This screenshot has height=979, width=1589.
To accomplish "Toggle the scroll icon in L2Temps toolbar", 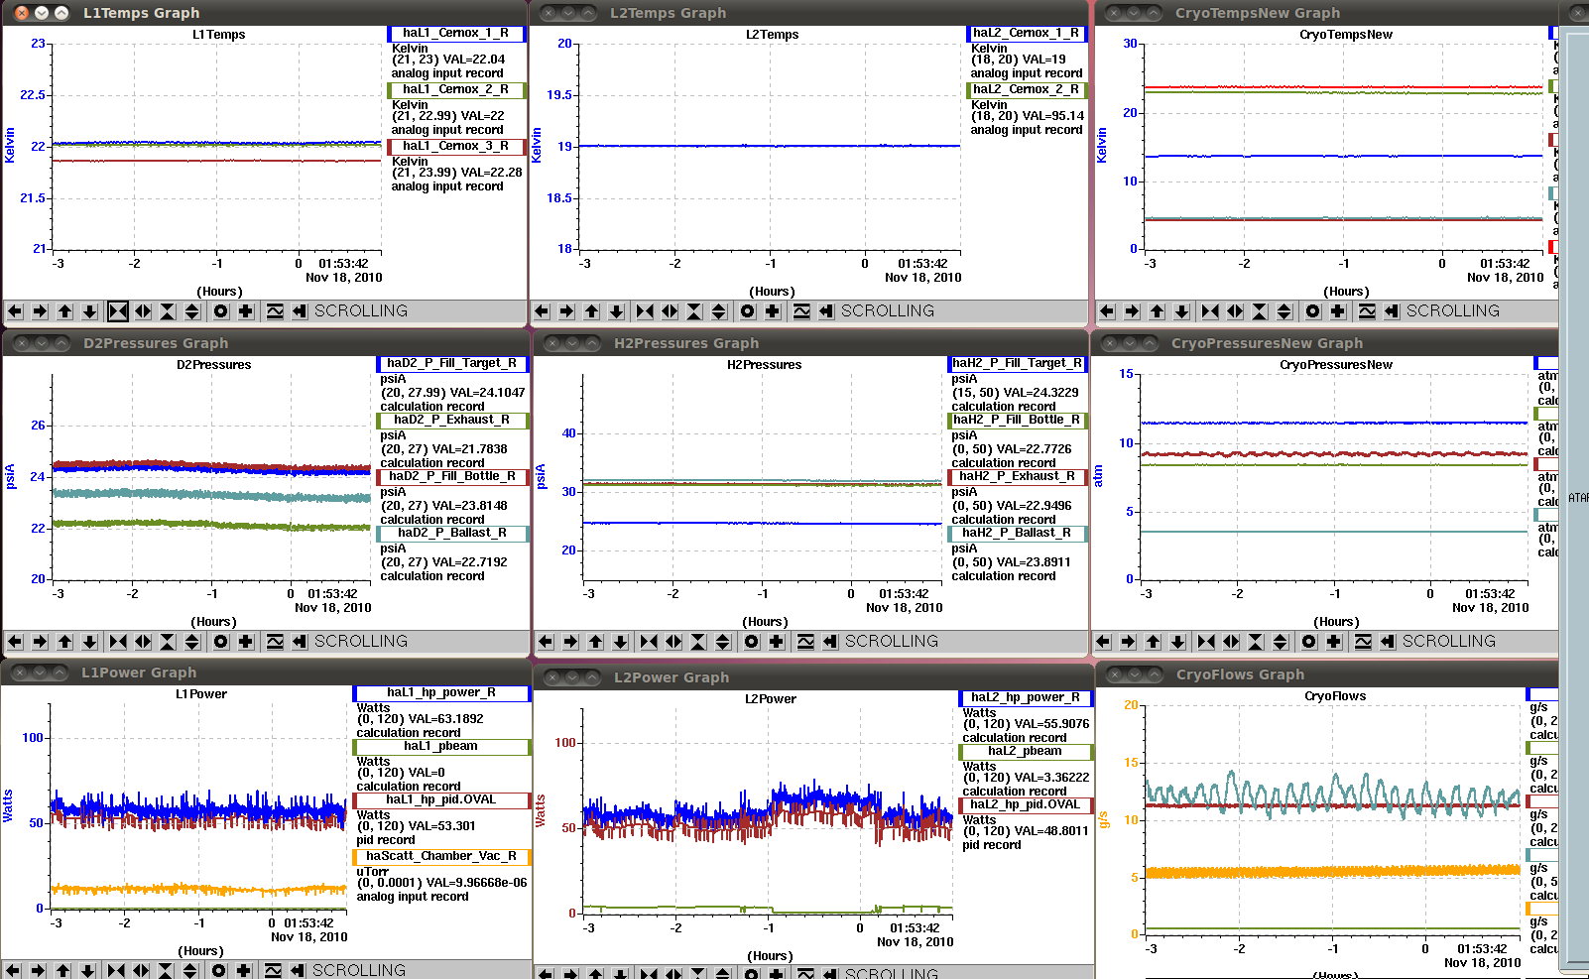I will tap(826, 311).
